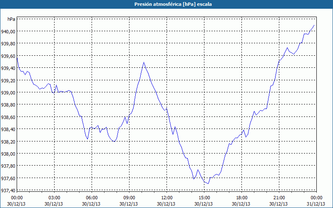The width and height of the screenshot is (333, 208).
Task: Pick the 939,40 y-axis value
Action: 8,68
